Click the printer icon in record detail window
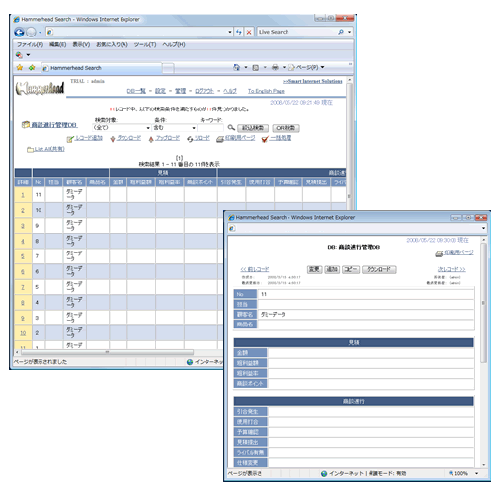The width and height of the screenshot is (494, 503). 439,253
